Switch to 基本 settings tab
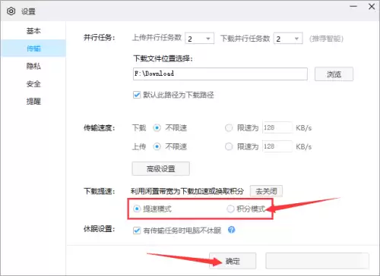The height and width of the screenshot is (276, 380). pos(33,31)
